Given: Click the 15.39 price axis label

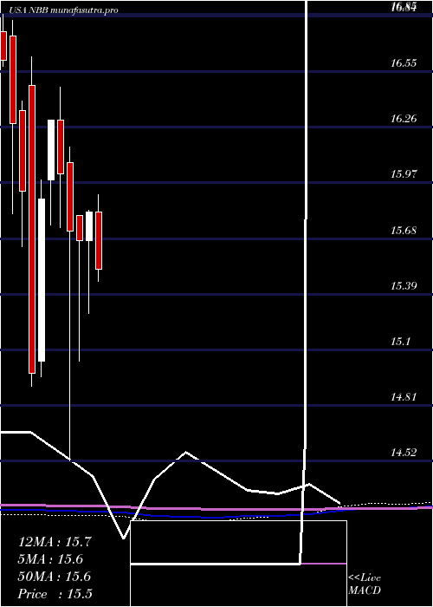Looking at the screenshot, I should click(404, 286).
